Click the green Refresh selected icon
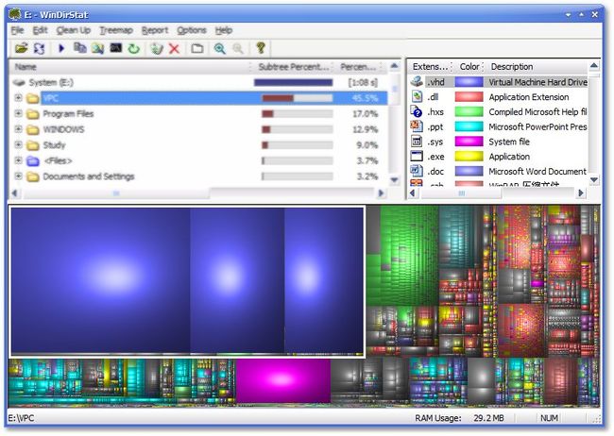614x436 pixels. [x=134, y=48]
